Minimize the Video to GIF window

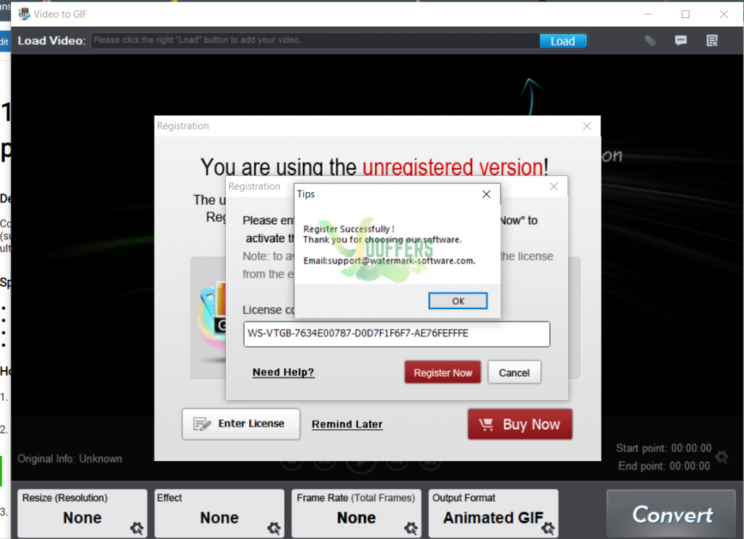648,15
